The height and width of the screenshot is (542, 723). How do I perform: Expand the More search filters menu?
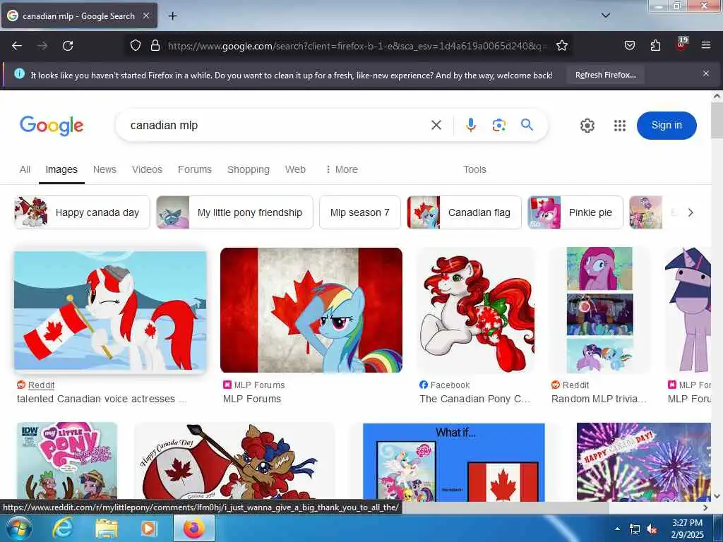click(342, 169)
